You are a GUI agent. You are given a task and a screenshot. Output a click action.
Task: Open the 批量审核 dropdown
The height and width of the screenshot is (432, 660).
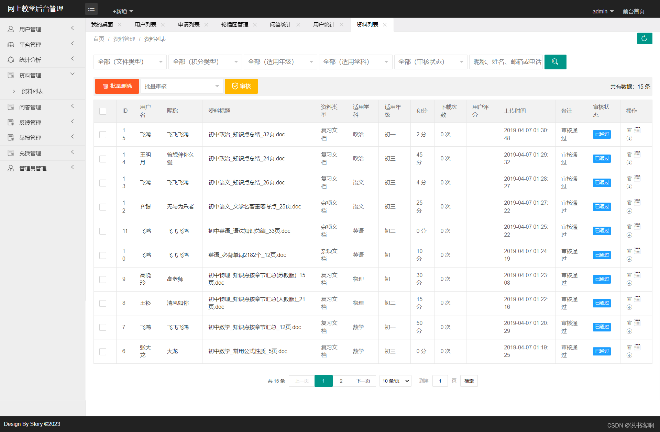coord(182,86)
